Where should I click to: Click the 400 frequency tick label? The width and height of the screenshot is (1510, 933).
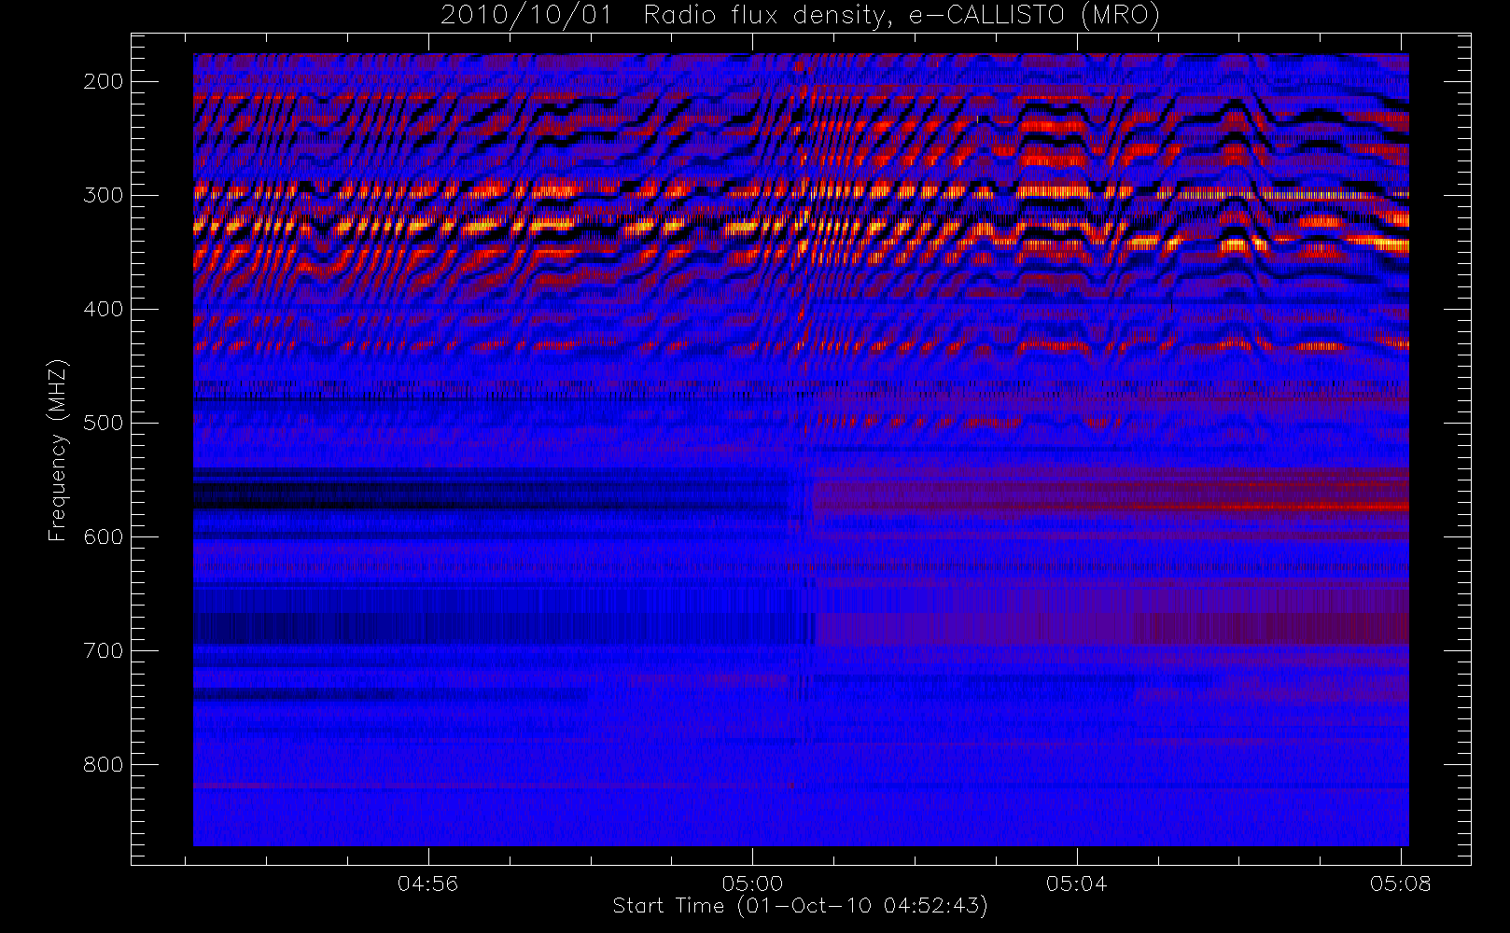(x=103, y=309)
